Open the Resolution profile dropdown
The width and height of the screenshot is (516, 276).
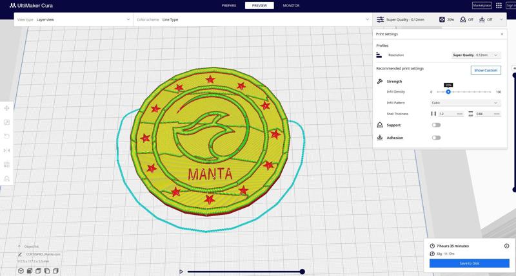pyautogui.click(x=476, y=55)
